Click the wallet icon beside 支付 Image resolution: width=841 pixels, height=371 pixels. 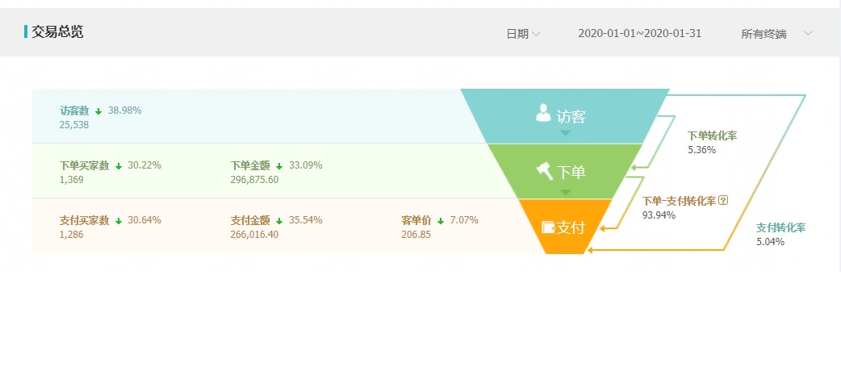(548, 227)
